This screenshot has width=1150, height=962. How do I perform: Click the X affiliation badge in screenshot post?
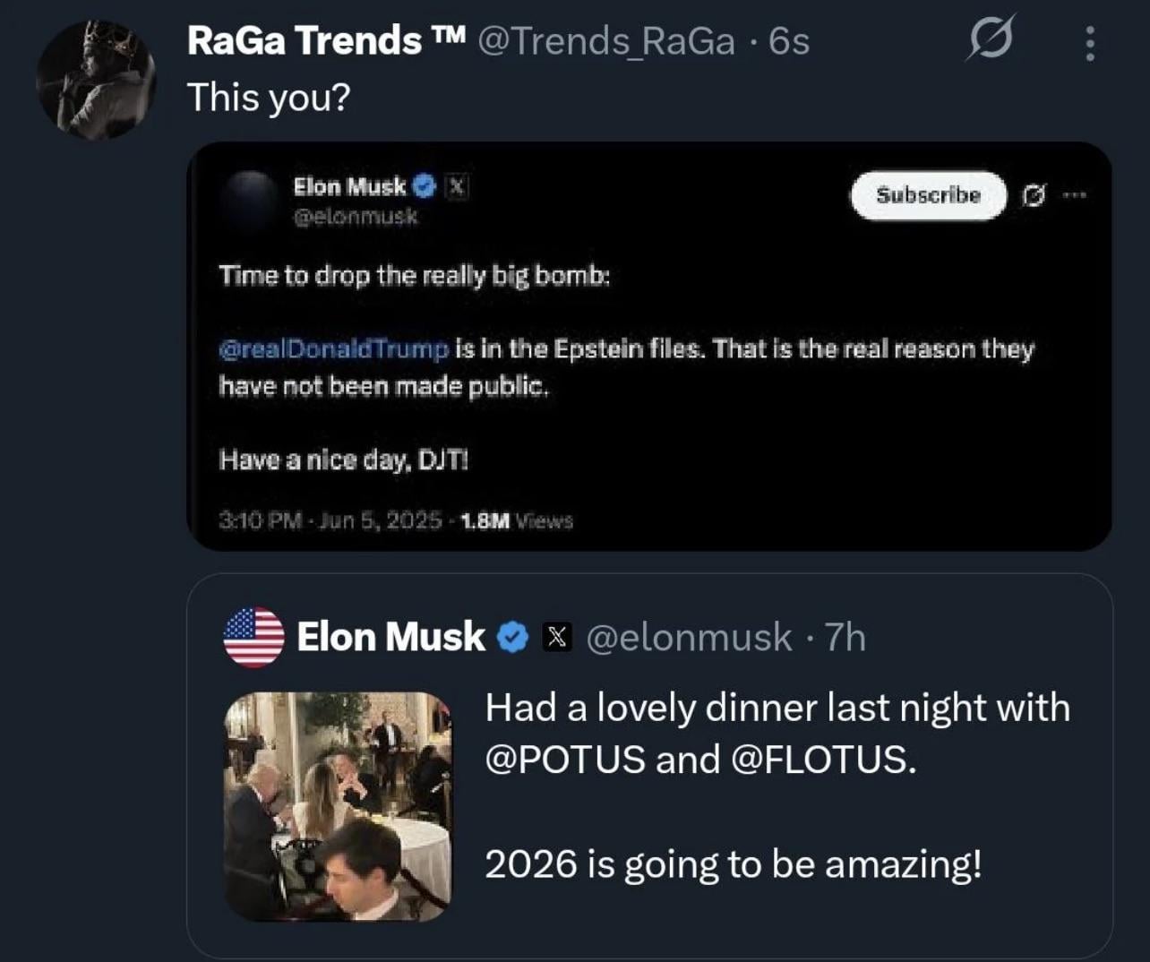pyautogui.click(x=457, y=186)
